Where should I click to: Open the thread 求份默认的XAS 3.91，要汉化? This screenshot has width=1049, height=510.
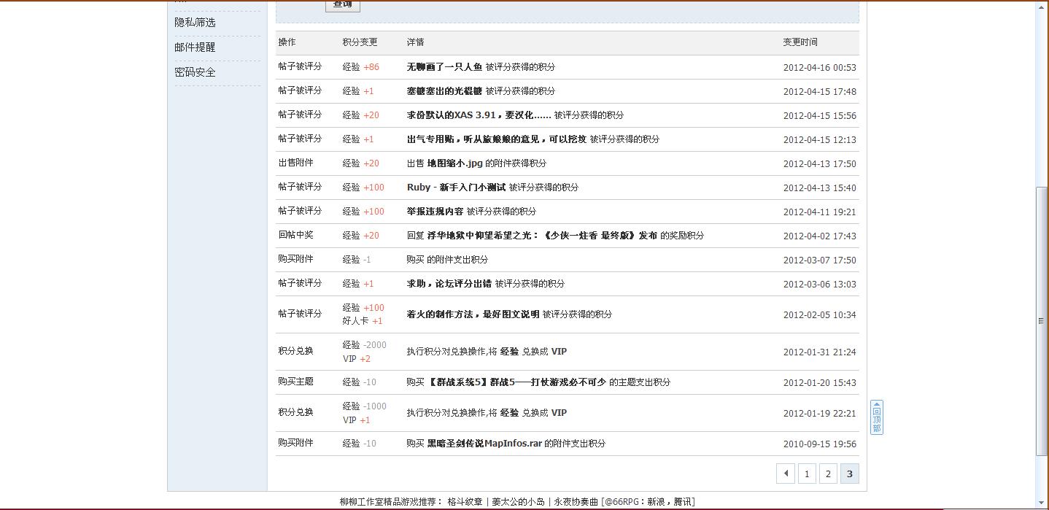[479, 115]
